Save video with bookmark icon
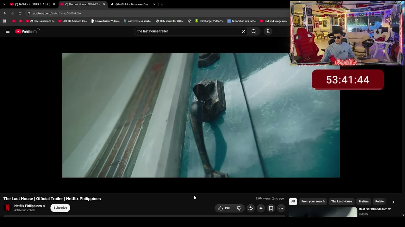This screenshot has width=405, height=227. pyautogui.click(x=271, y=208)
